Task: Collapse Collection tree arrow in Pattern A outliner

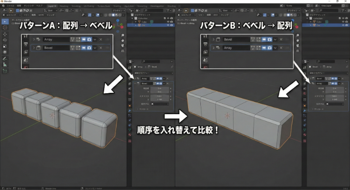Action: [x=133, y=18]
